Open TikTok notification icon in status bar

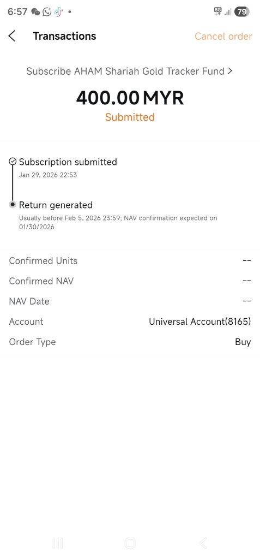tap(58, 12)
